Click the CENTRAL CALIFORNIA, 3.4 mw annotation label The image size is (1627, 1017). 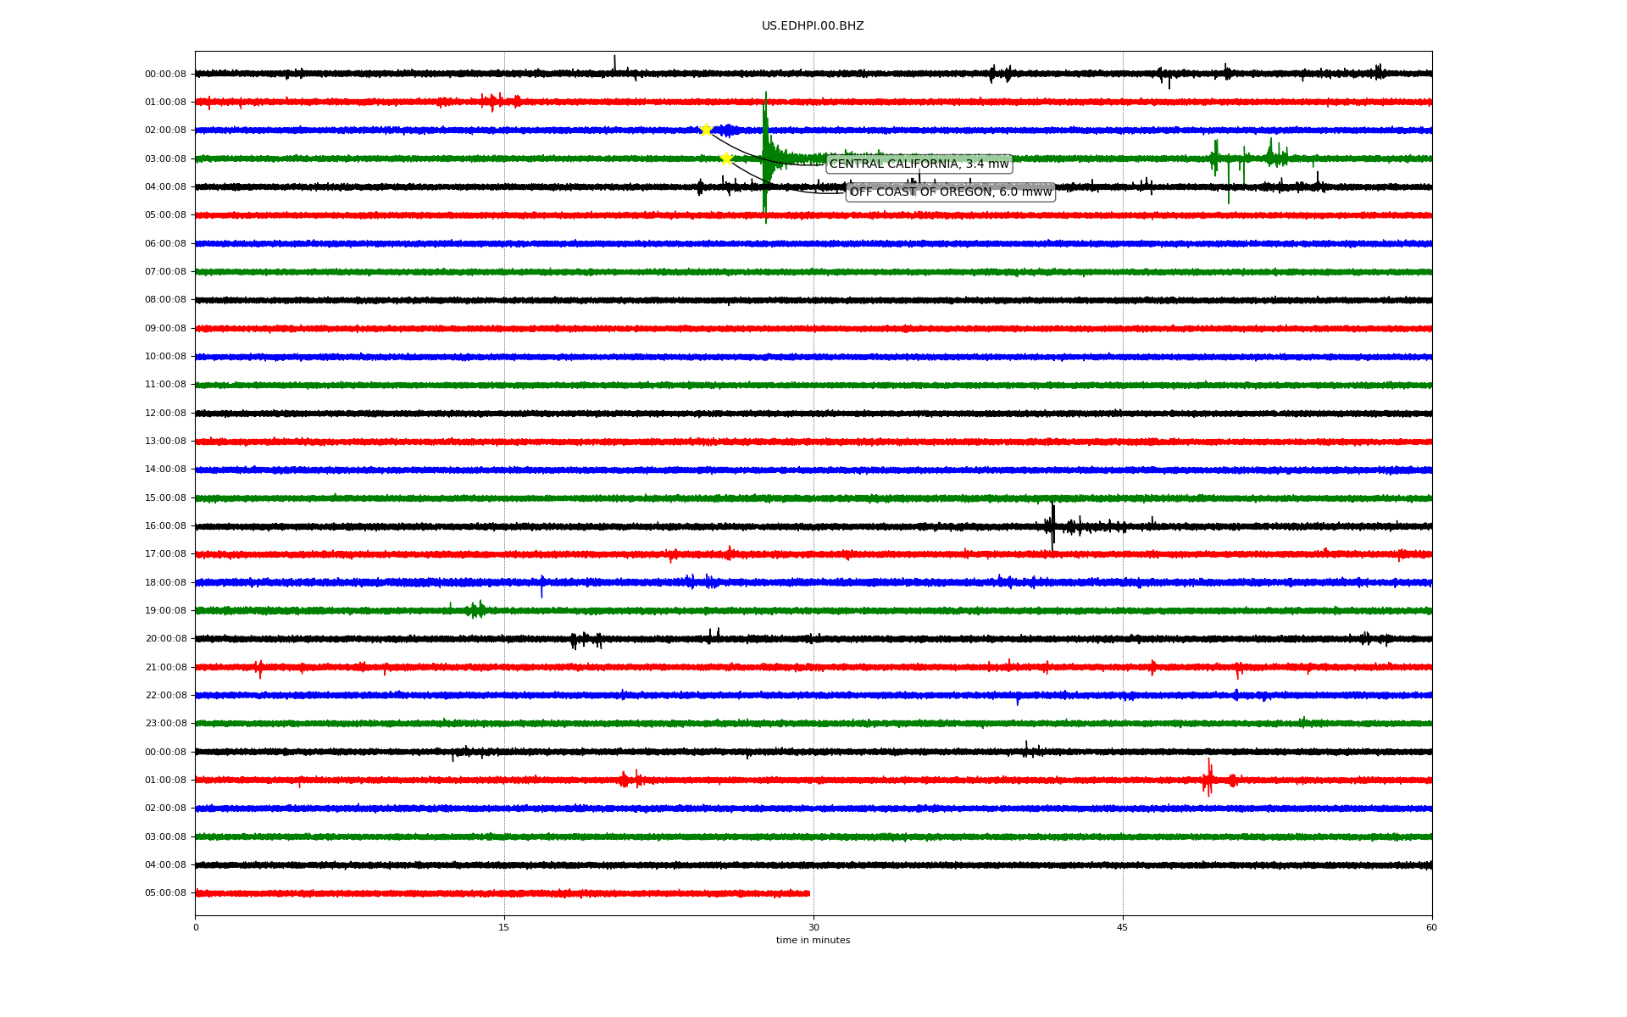pos(919,164)
